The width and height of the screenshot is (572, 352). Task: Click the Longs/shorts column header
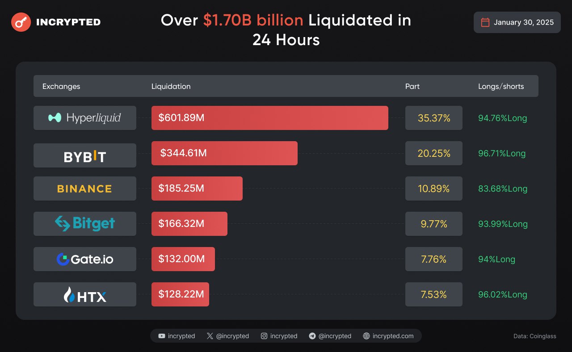tap(501, 86)
